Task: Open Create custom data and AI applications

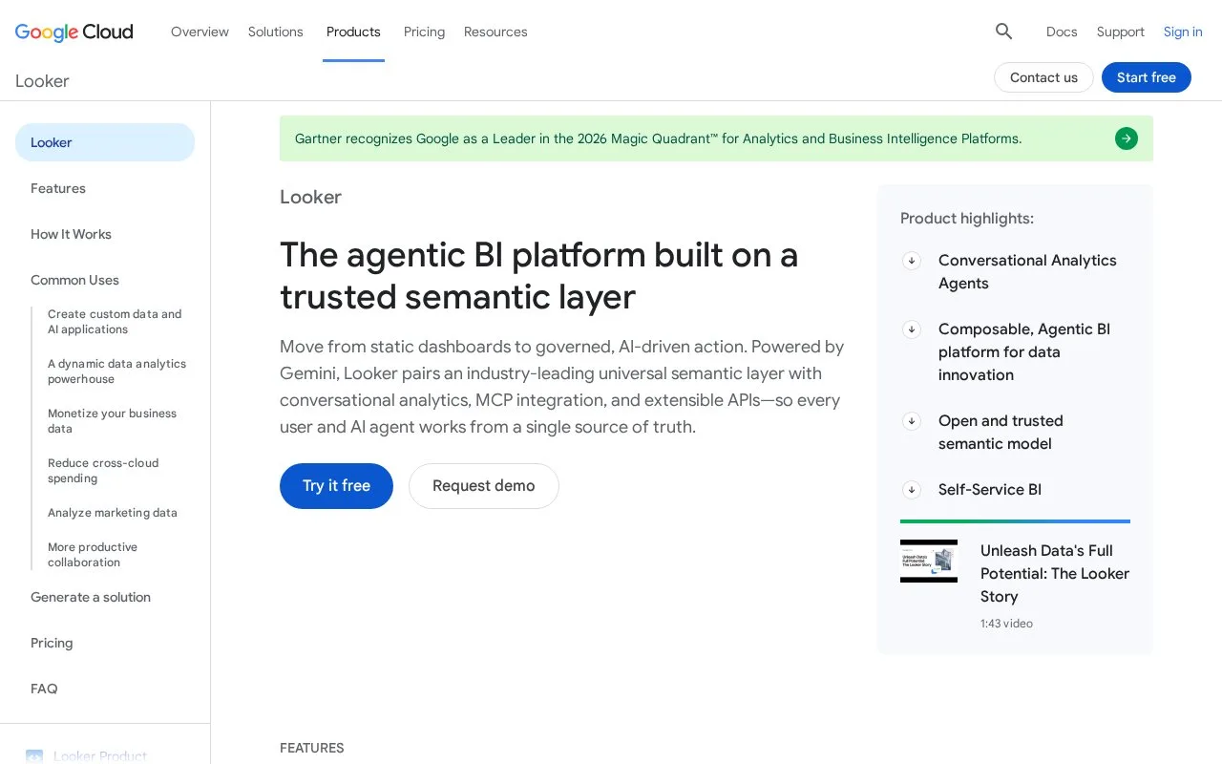Action: pyautogui.click(x=115, y=322)
